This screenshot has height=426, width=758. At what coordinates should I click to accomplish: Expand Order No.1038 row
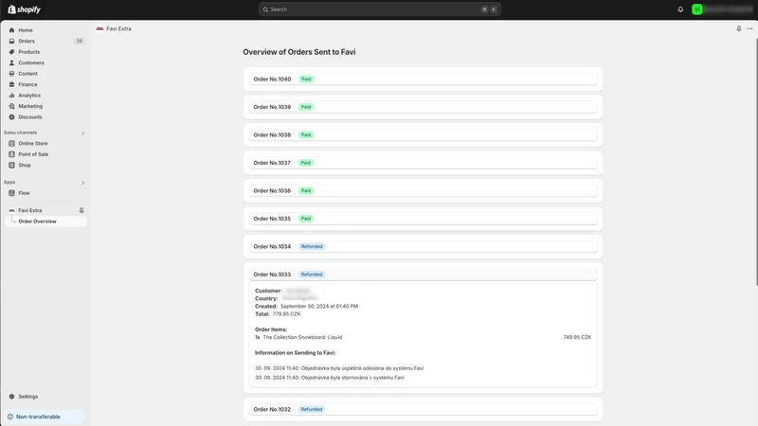(x=423, y=134)
